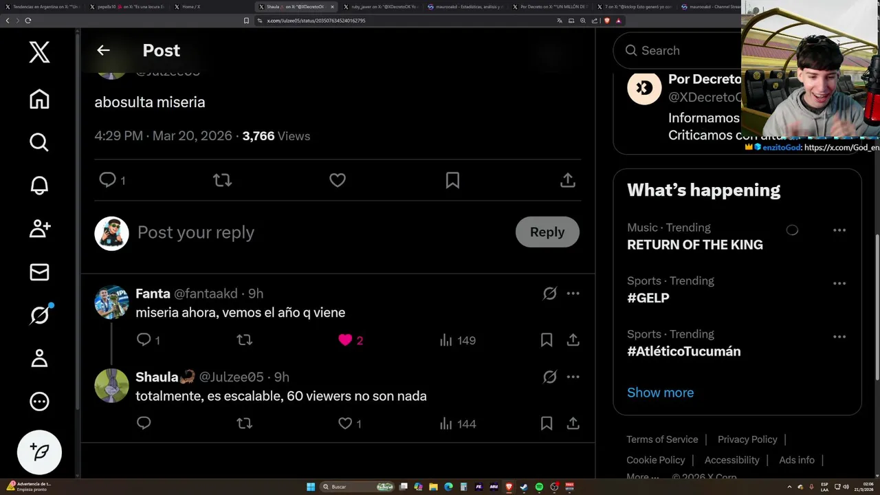Like the main post
This screenshot has width=880, height=495.
click(x=338, y=180)
